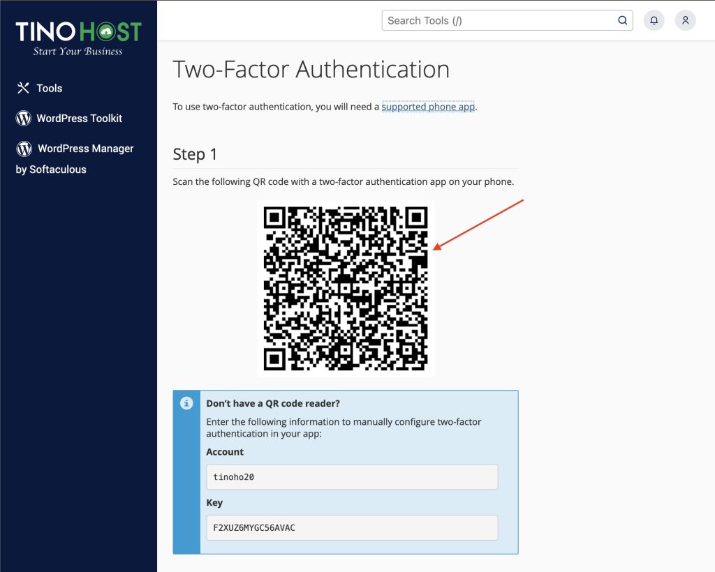Click the Two-Factor Authentication heading
The width and height of the screenshot is (715, 572).
(x=311, y=69)
